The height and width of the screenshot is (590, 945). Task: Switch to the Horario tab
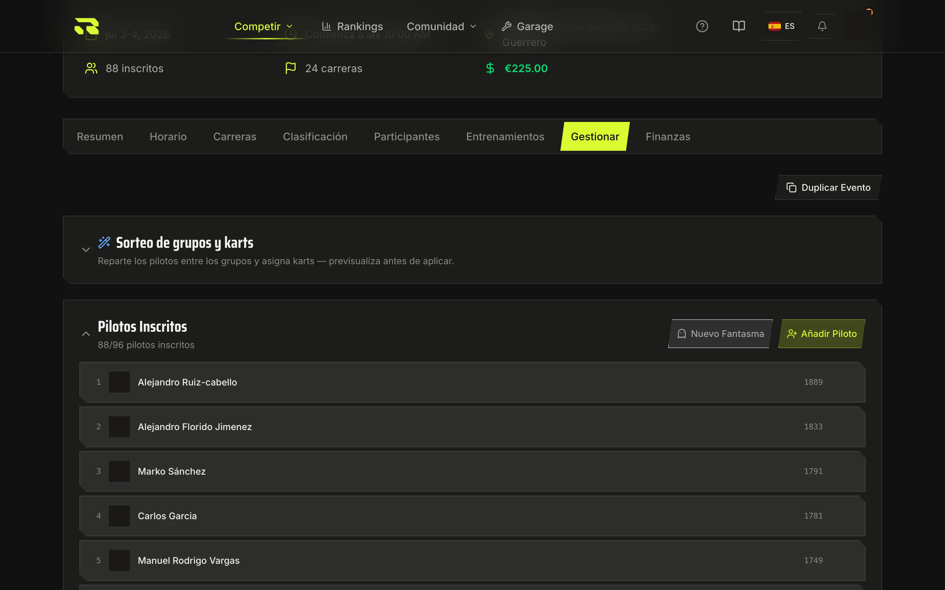[x=168, y=137]
